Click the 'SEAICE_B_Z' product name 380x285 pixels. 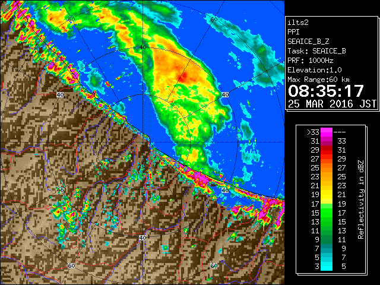pyautogui.click(x=308, y=42)
